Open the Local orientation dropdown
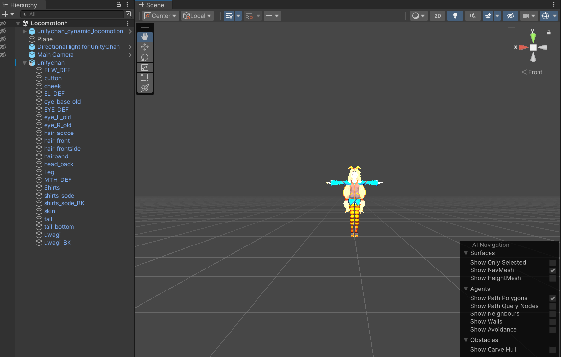Viewport: 561px width, 357px height. 197,16
